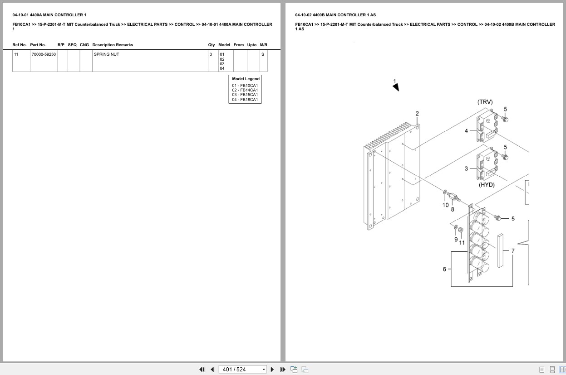Go to the first page
The width and height of the screenshot is (566, 375).
(x=202, y=370)
